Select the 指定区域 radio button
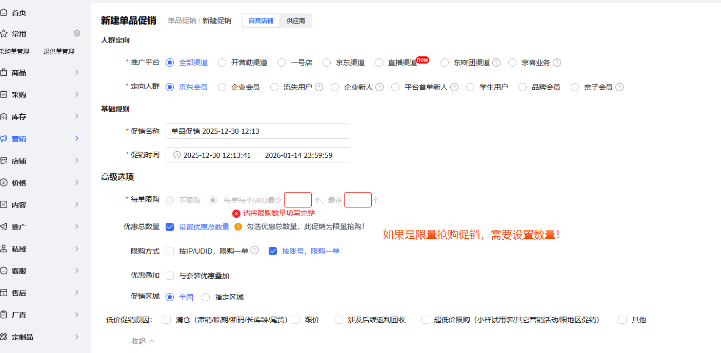 206,297
